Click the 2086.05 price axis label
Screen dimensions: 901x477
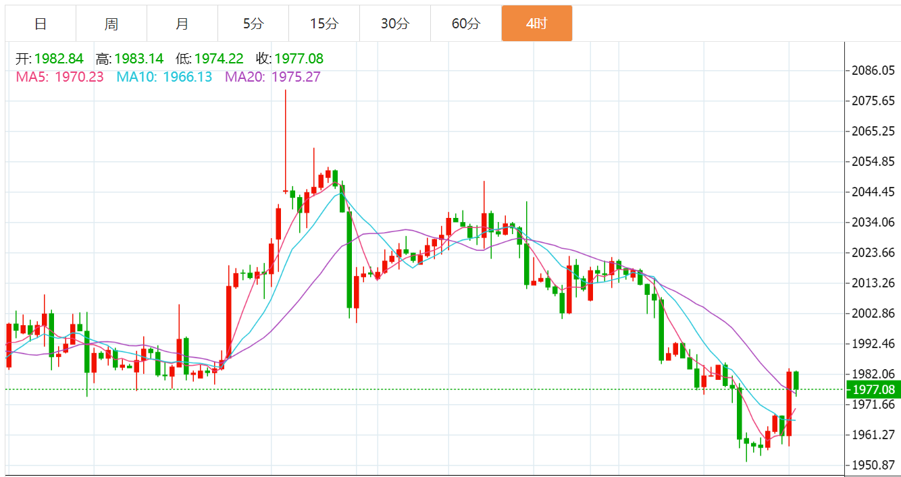click(x=873, y=70)
